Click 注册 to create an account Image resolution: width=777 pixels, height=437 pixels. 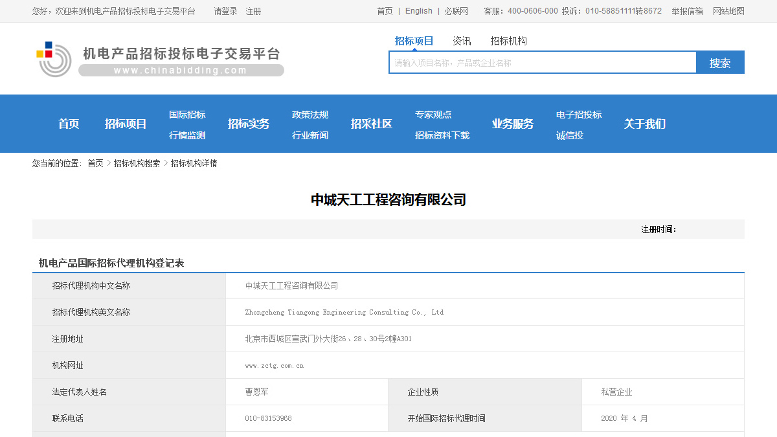(253, 11)
